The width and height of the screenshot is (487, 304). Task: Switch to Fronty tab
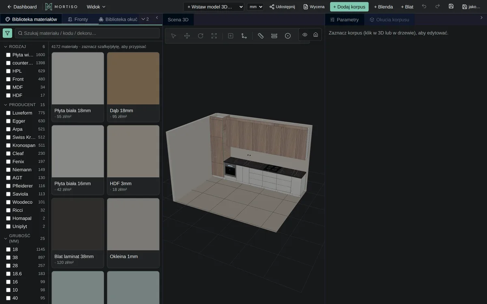coord(78,19)
